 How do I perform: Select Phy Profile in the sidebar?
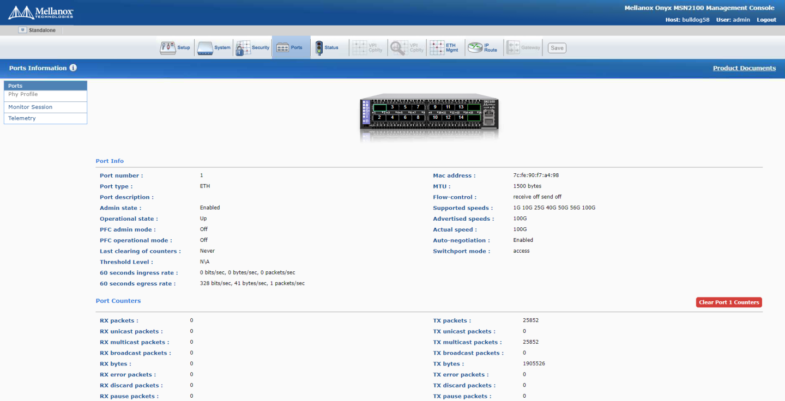pos(23,94)
